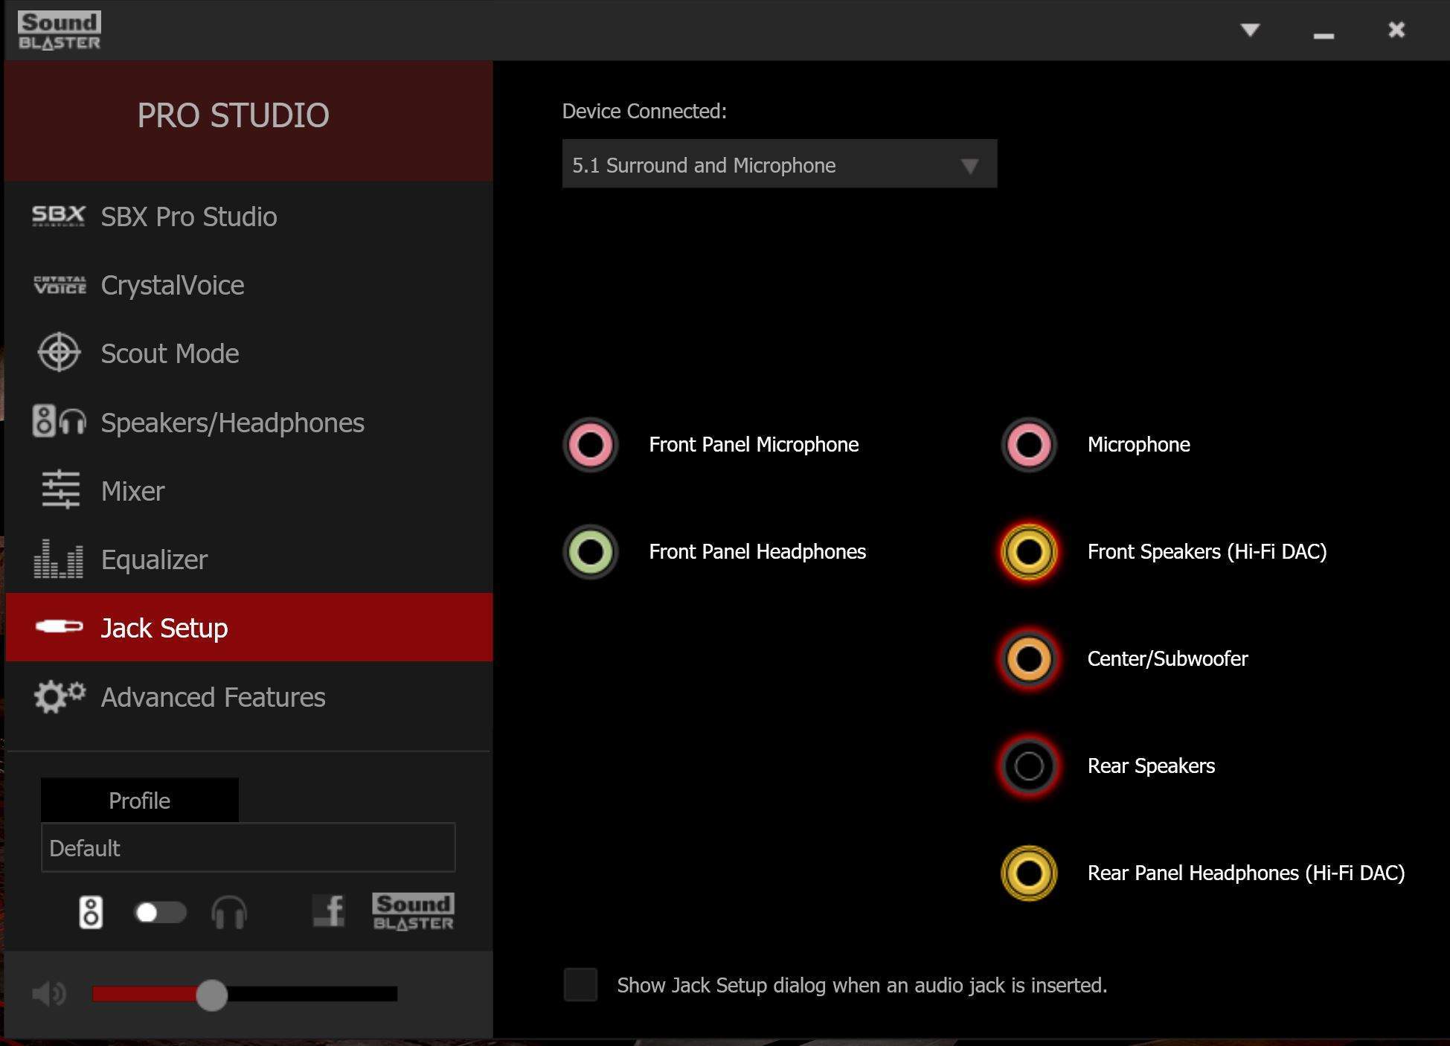Click the Front Speakers (Hi-Fi DAC) jack
The width and height of the screenshot is (1450, 1046).
pos(1029,552)
